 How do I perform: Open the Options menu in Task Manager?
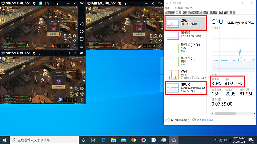click(x=178, y=8)
